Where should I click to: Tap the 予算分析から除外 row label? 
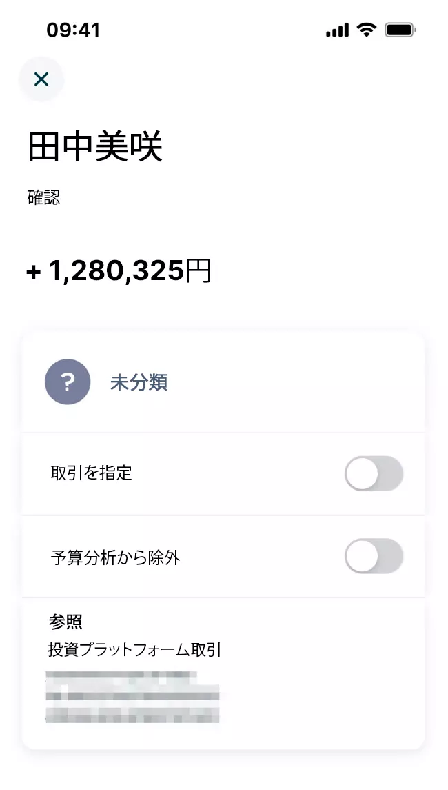click(x=115, y=557)
